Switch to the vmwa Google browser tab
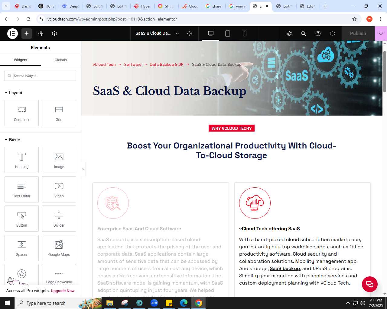Viewport: 387px width, 309px height. tap(238, 6)
